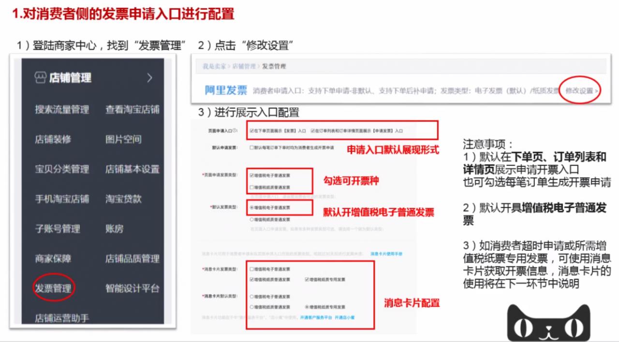Click 开通店小蜜 link
619x342 pixels.
(x=345, y=318)
